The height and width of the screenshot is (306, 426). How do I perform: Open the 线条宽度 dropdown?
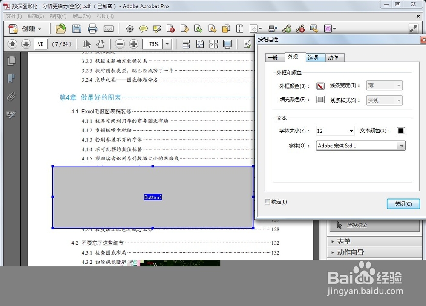coord(384,86)
